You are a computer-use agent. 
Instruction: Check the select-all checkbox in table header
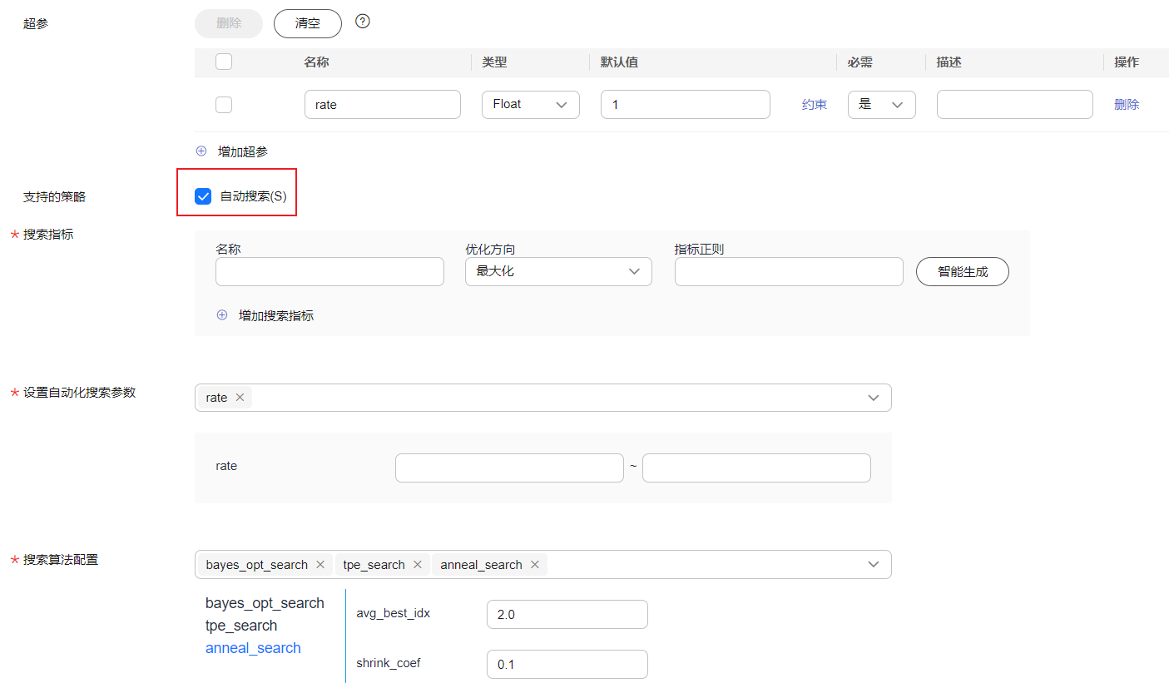pos(224,62)
